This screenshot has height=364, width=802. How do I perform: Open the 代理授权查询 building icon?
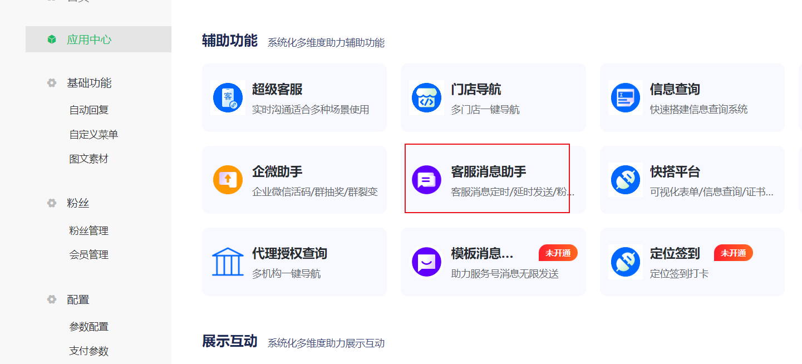[228, 262]
